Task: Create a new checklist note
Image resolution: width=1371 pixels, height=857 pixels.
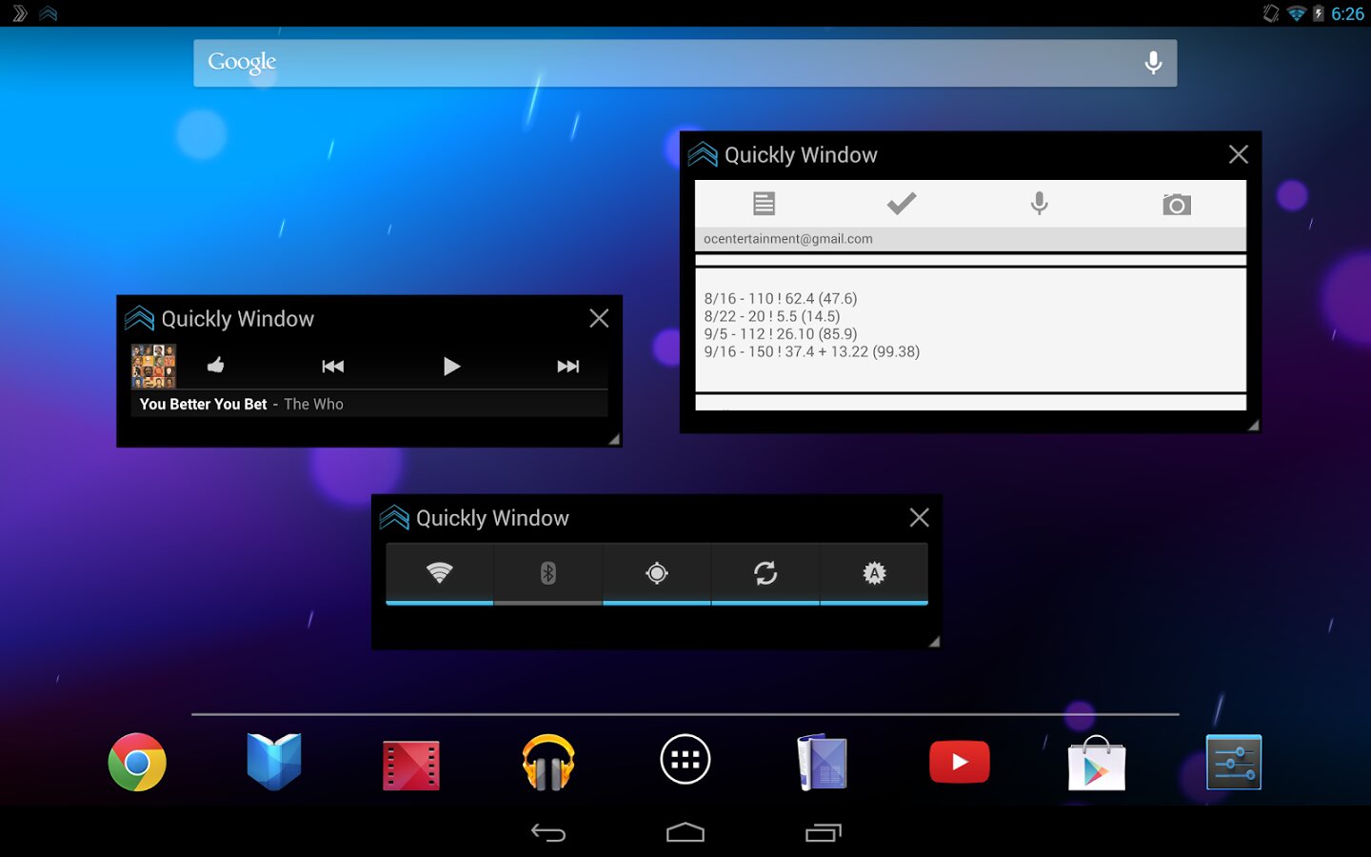Action: [x=901, y=203]
